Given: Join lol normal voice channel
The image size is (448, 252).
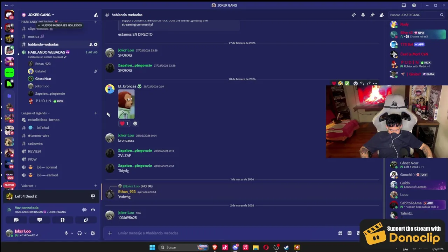Looking at the screenshot, I should (59, 167).
